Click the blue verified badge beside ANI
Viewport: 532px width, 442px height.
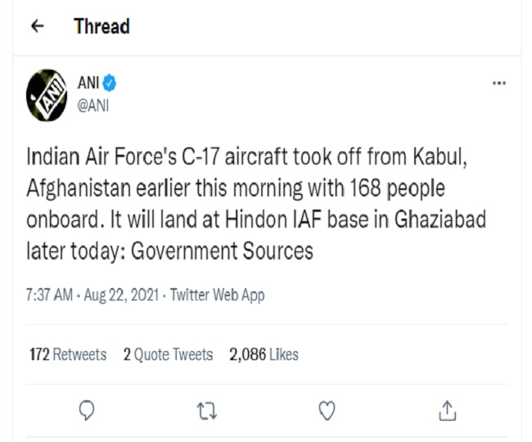click(110, 83)
